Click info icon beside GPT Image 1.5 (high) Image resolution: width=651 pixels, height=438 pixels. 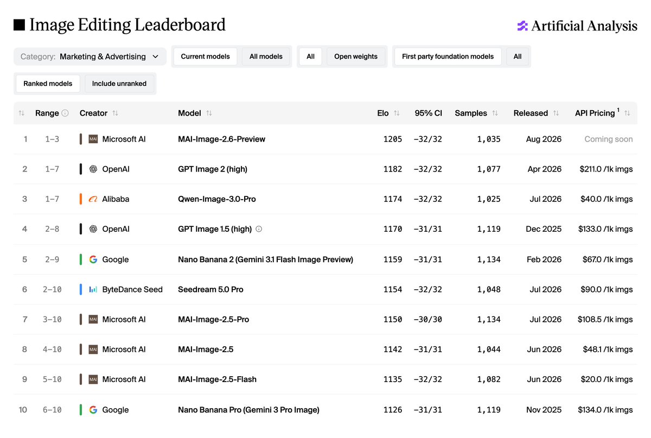pyautogui.click(x=259, y=229)
